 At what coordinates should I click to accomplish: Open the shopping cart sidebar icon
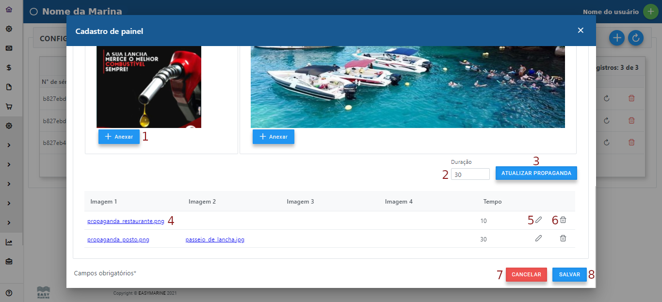(9, 107)
